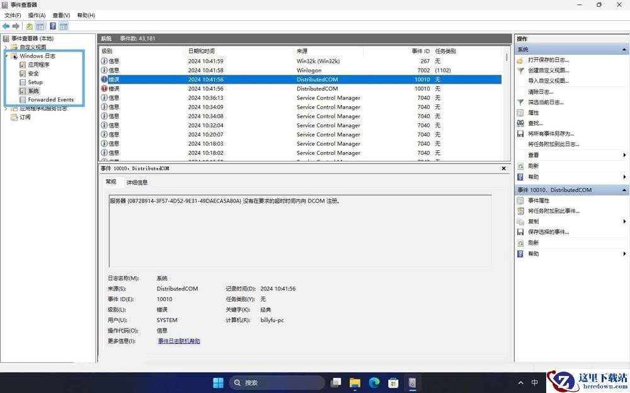Select Forwarded Events in the tree

click(50, 99)
